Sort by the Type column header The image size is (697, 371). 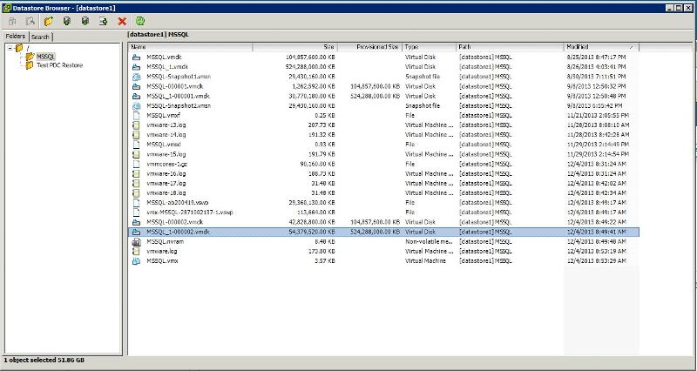point(430,47)
